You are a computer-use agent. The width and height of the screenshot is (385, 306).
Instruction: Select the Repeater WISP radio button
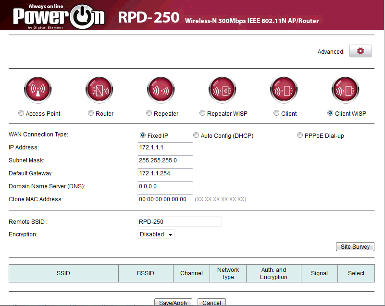coord(202,113)
